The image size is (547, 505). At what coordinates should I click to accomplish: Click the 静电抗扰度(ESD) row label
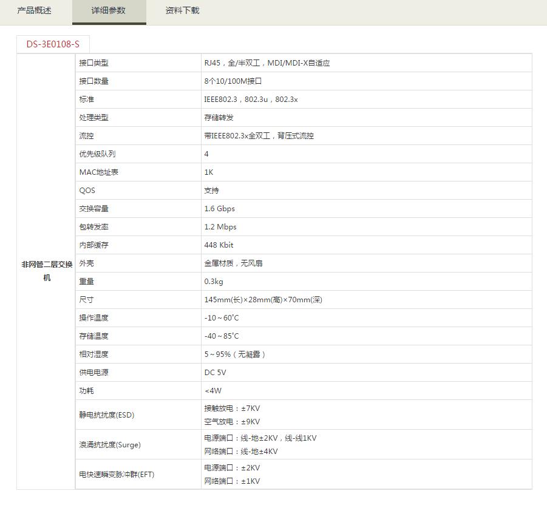coord(106,415)
